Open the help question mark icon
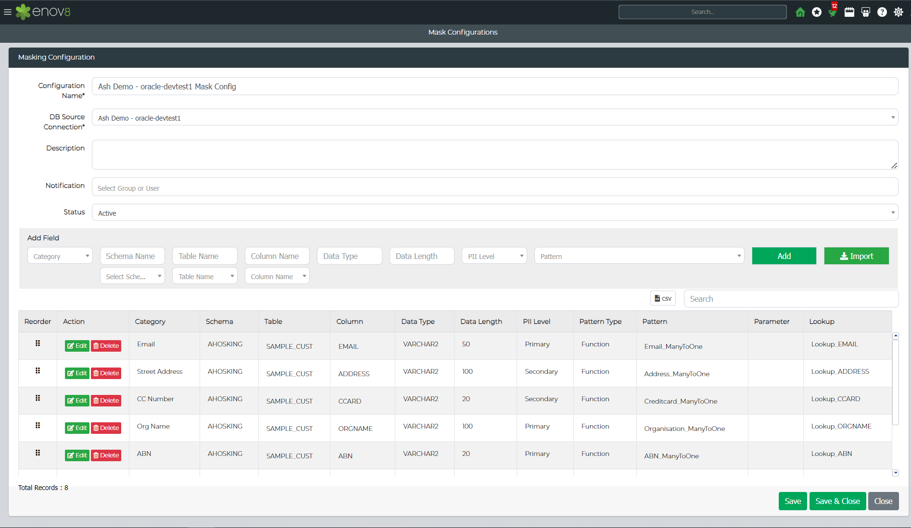 (882, 12)
